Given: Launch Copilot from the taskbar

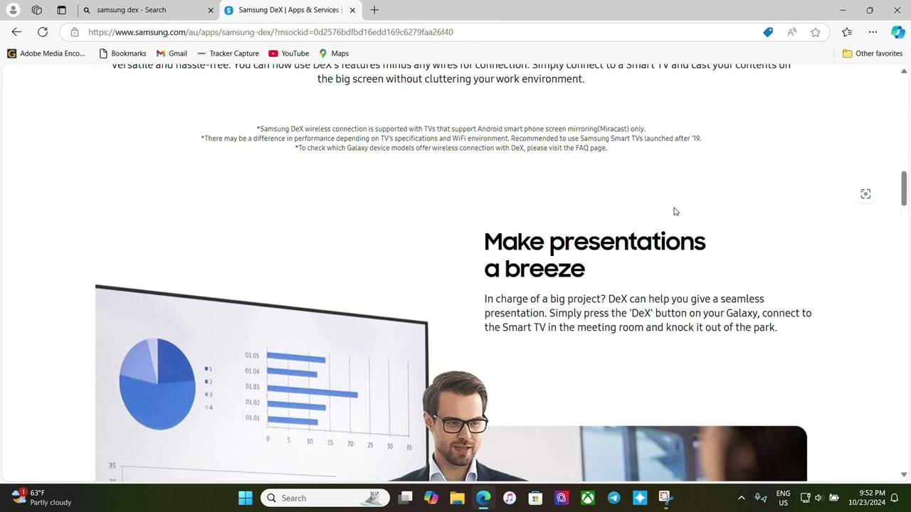Looking at the screenshot, I should tap(431, 498).
